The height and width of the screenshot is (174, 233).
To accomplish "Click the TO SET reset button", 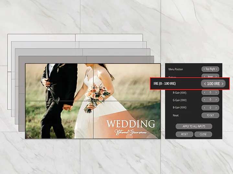I will tap(210, 115).
